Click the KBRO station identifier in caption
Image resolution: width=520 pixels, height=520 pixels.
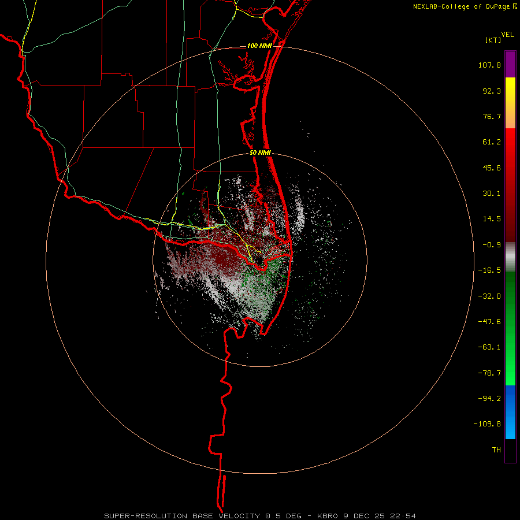[x=328, y=516]
